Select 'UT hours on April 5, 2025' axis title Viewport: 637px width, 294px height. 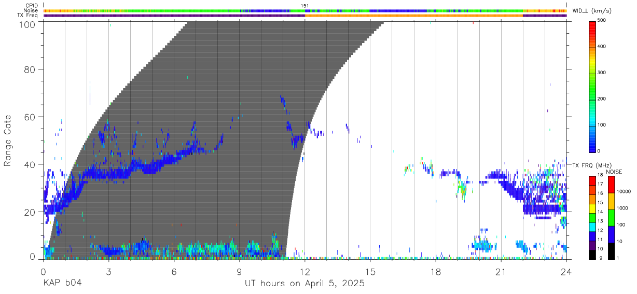point(305,284)
